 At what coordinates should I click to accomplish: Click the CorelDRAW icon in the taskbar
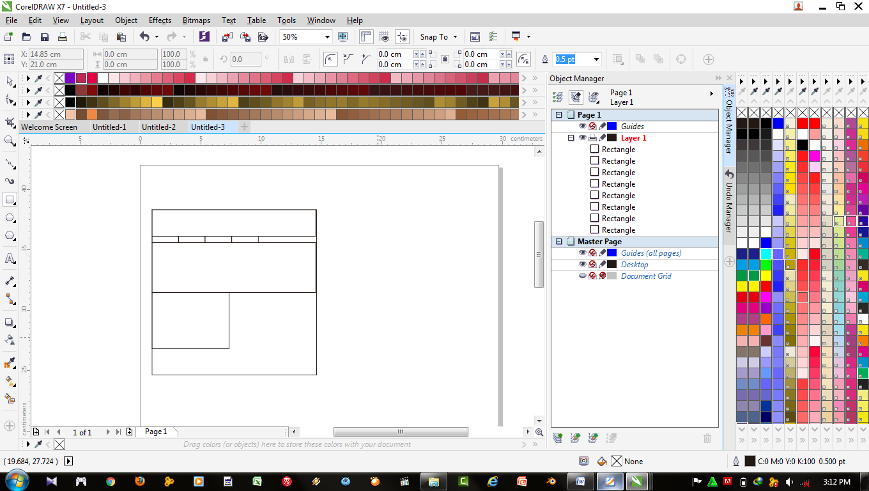coord(609,481)
